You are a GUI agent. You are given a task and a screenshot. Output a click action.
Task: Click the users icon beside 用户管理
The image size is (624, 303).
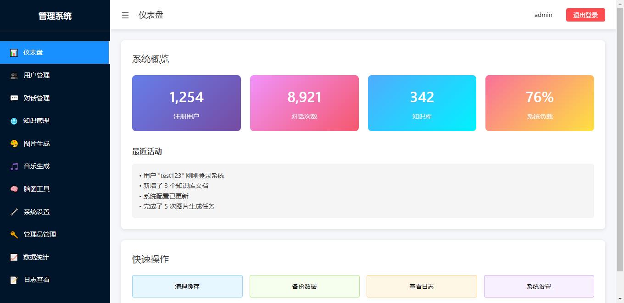point(14,76)
